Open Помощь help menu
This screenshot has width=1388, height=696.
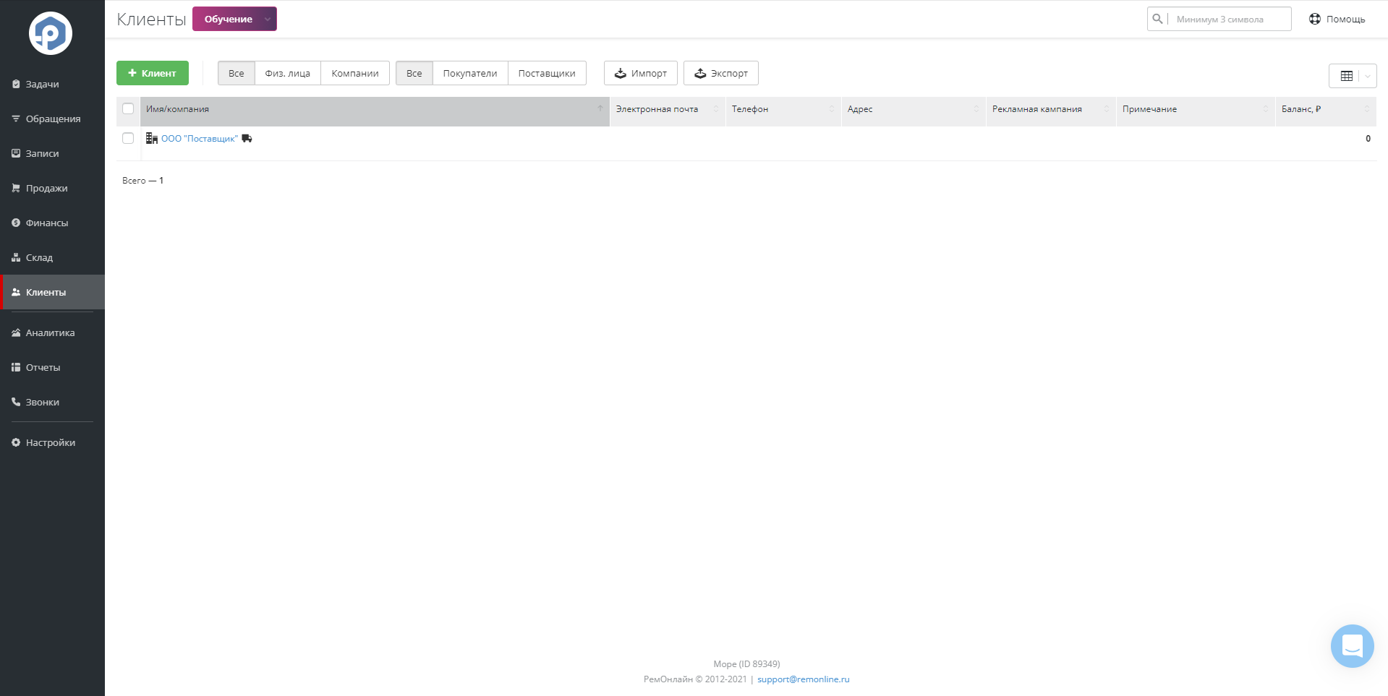1337,19
